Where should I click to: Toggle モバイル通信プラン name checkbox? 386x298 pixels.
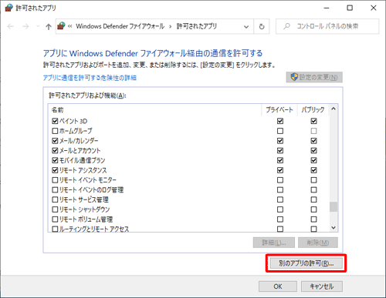click(x=55, y=160)
